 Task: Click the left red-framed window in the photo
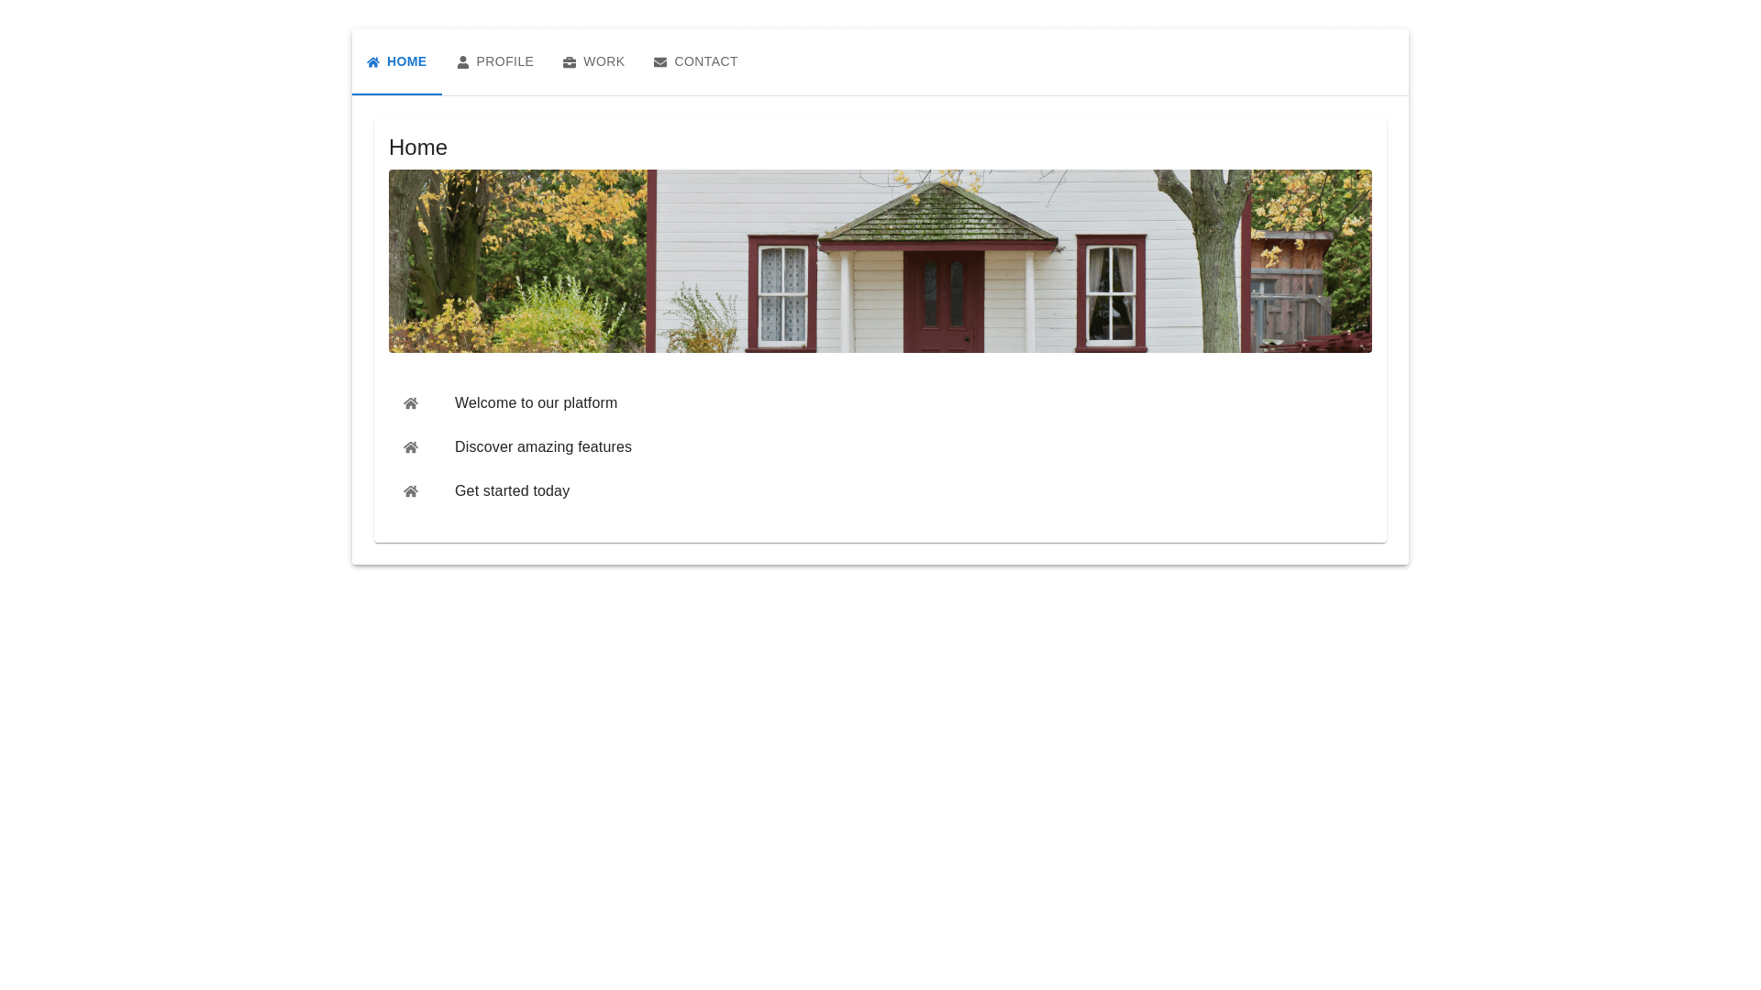(x=782, y=293)
